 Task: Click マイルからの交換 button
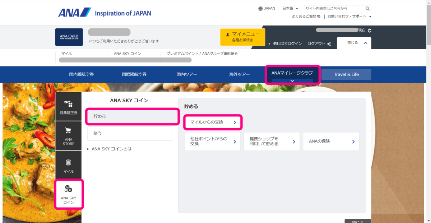point(213,122)
